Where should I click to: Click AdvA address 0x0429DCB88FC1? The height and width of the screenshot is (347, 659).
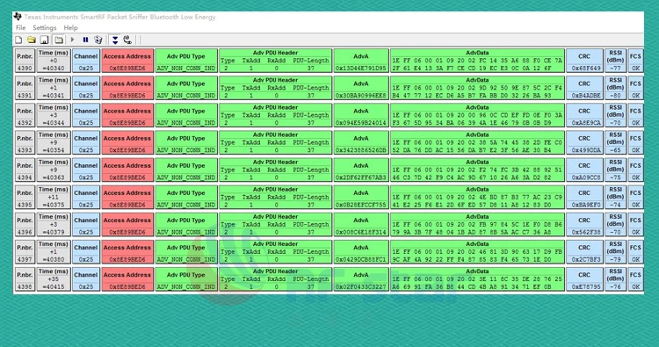click(x=360, y=259)
